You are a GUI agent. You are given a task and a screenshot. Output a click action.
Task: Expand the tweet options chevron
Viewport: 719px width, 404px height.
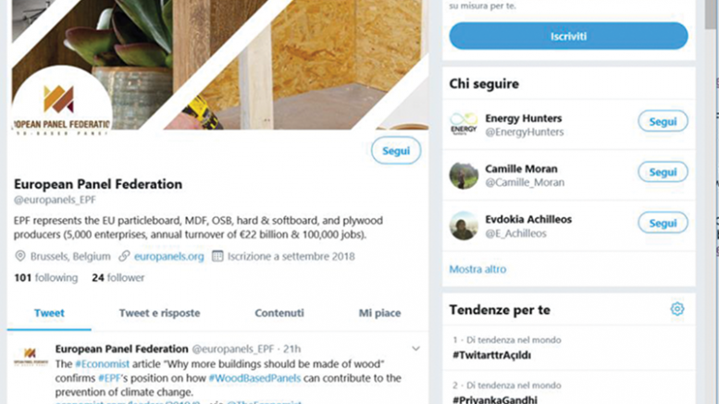(415, 349)
